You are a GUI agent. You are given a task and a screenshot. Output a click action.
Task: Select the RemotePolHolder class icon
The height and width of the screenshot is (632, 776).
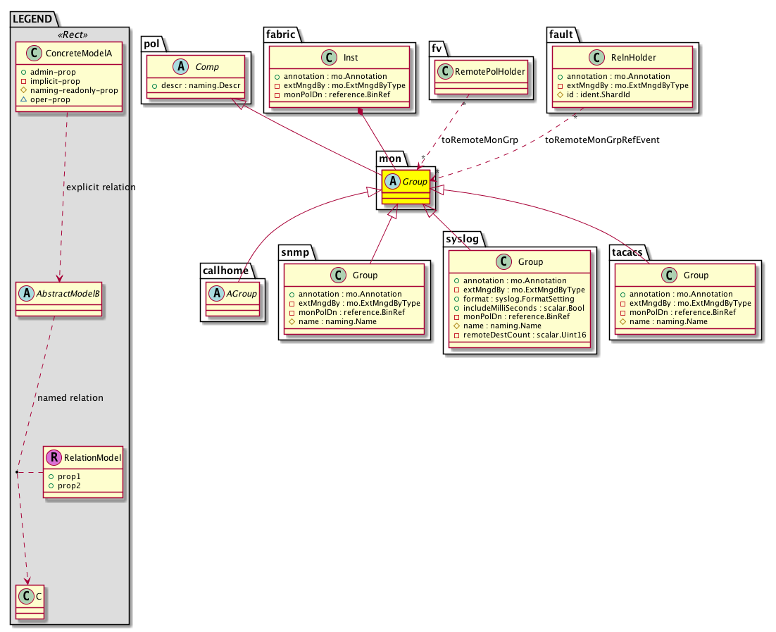click(x=444, y=70)
